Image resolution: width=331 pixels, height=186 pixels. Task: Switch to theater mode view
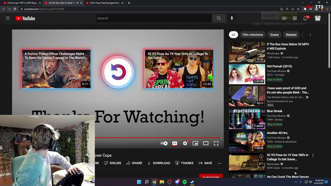[206, 144]
